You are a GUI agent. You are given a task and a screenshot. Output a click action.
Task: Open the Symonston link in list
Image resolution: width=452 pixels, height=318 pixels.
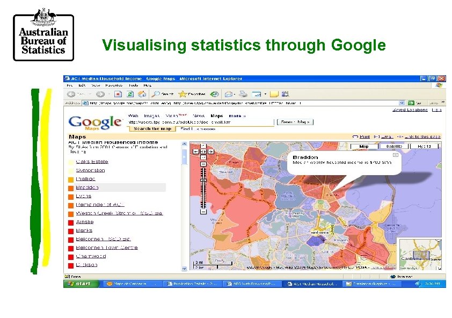coord(90,170)
